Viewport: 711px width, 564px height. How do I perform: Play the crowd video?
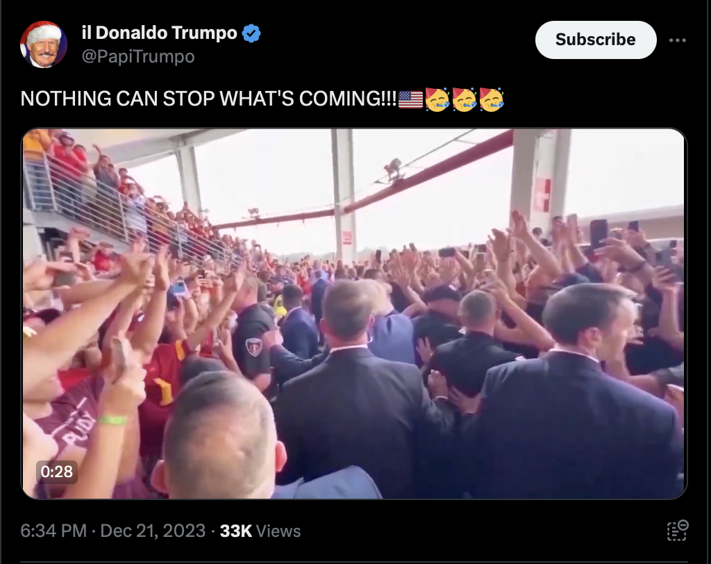point(354,314)
